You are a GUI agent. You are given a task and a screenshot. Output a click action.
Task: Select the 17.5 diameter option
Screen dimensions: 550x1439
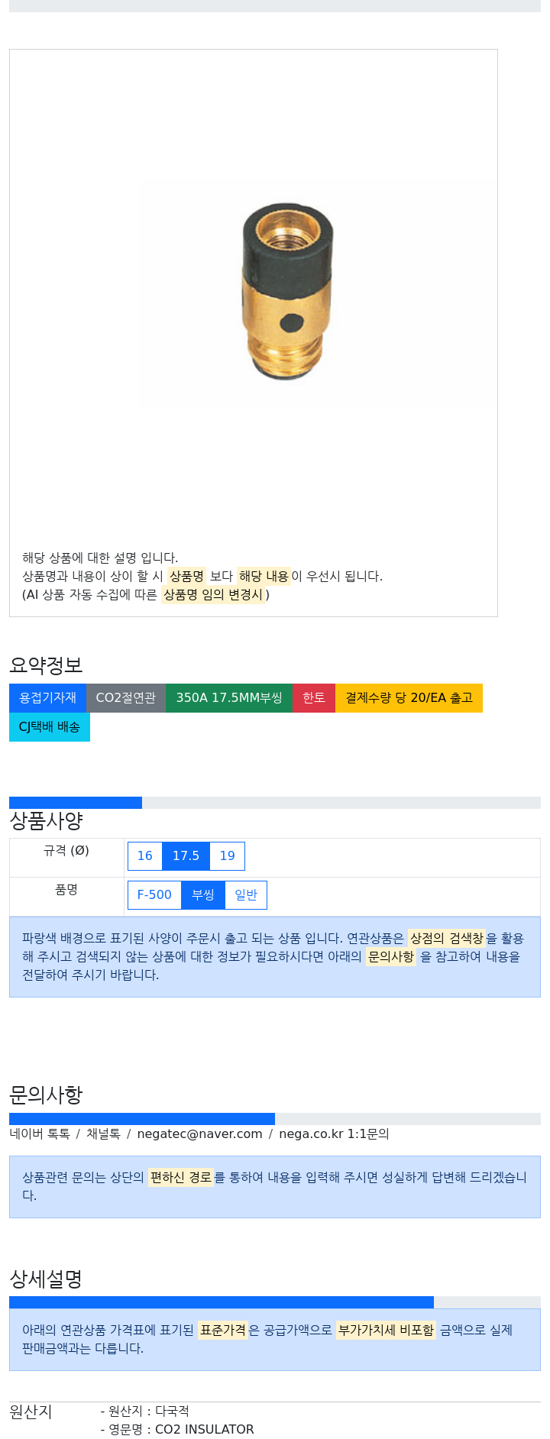[186, 856]
